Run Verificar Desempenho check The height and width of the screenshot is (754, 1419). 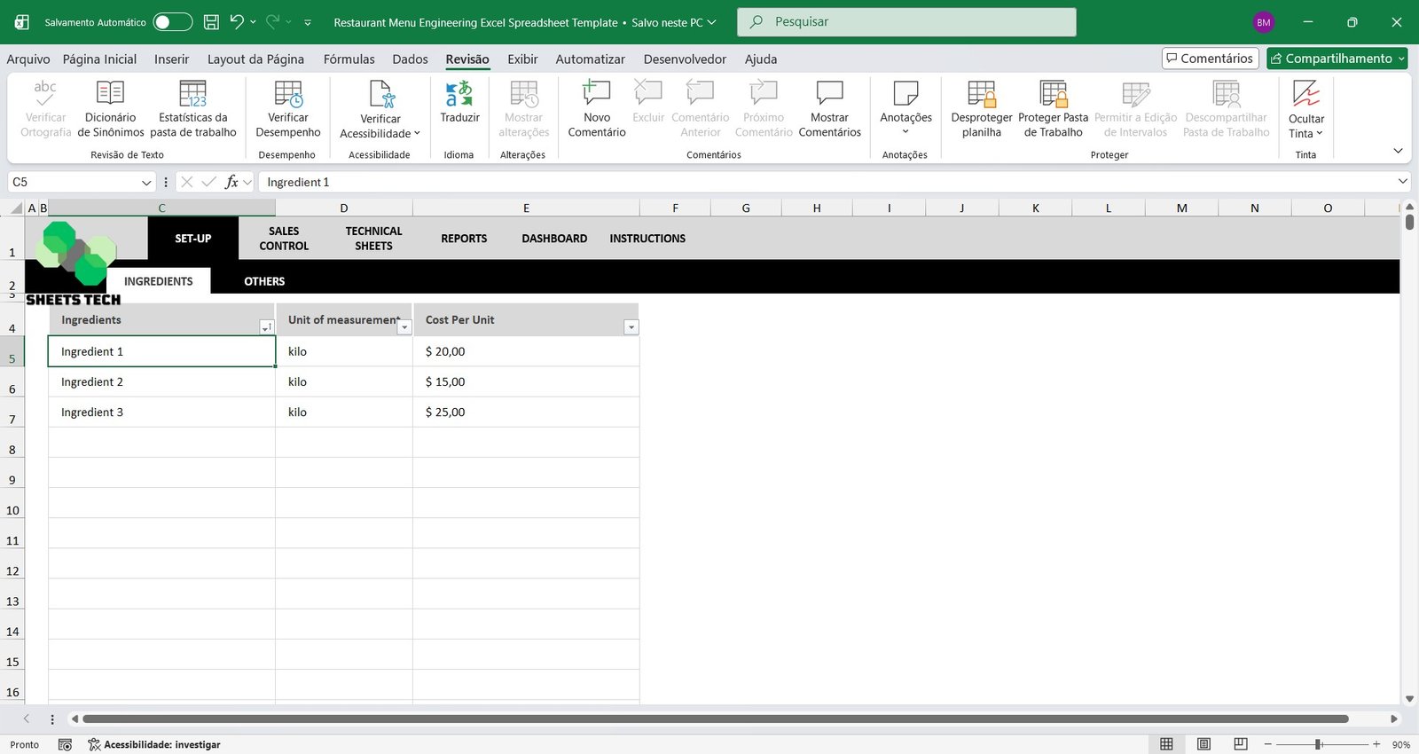click(287, 108)
